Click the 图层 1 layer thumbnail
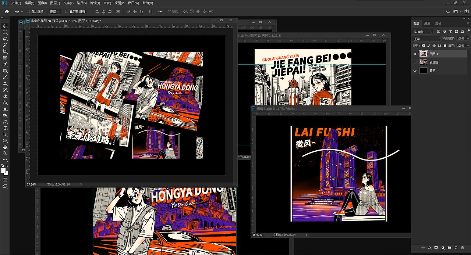Image resolution: width=471 pixels, height=255 pixels. point(424,54)
